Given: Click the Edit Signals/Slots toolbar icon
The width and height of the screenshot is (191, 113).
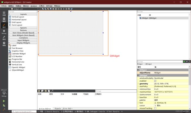Looking at the screenshot, I should tap(46, 9).
